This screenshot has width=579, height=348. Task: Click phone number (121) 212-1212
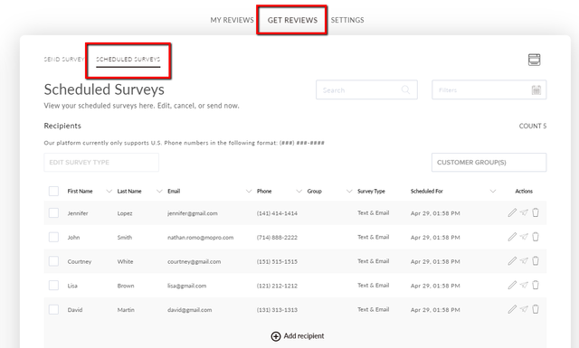277,286
